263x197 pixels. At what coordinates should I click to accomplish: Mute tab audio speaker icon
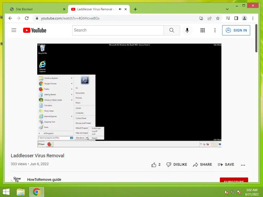pyautogui.click(x=120, y=9)
